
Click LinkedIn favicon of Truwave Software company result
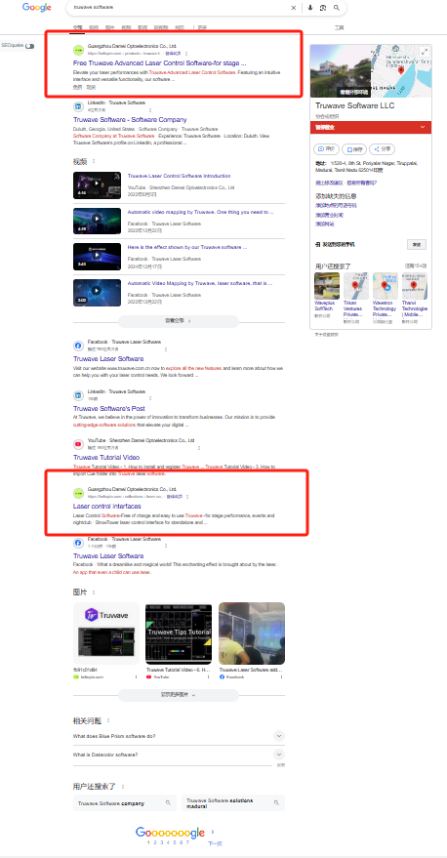click(x=78, y=106)
